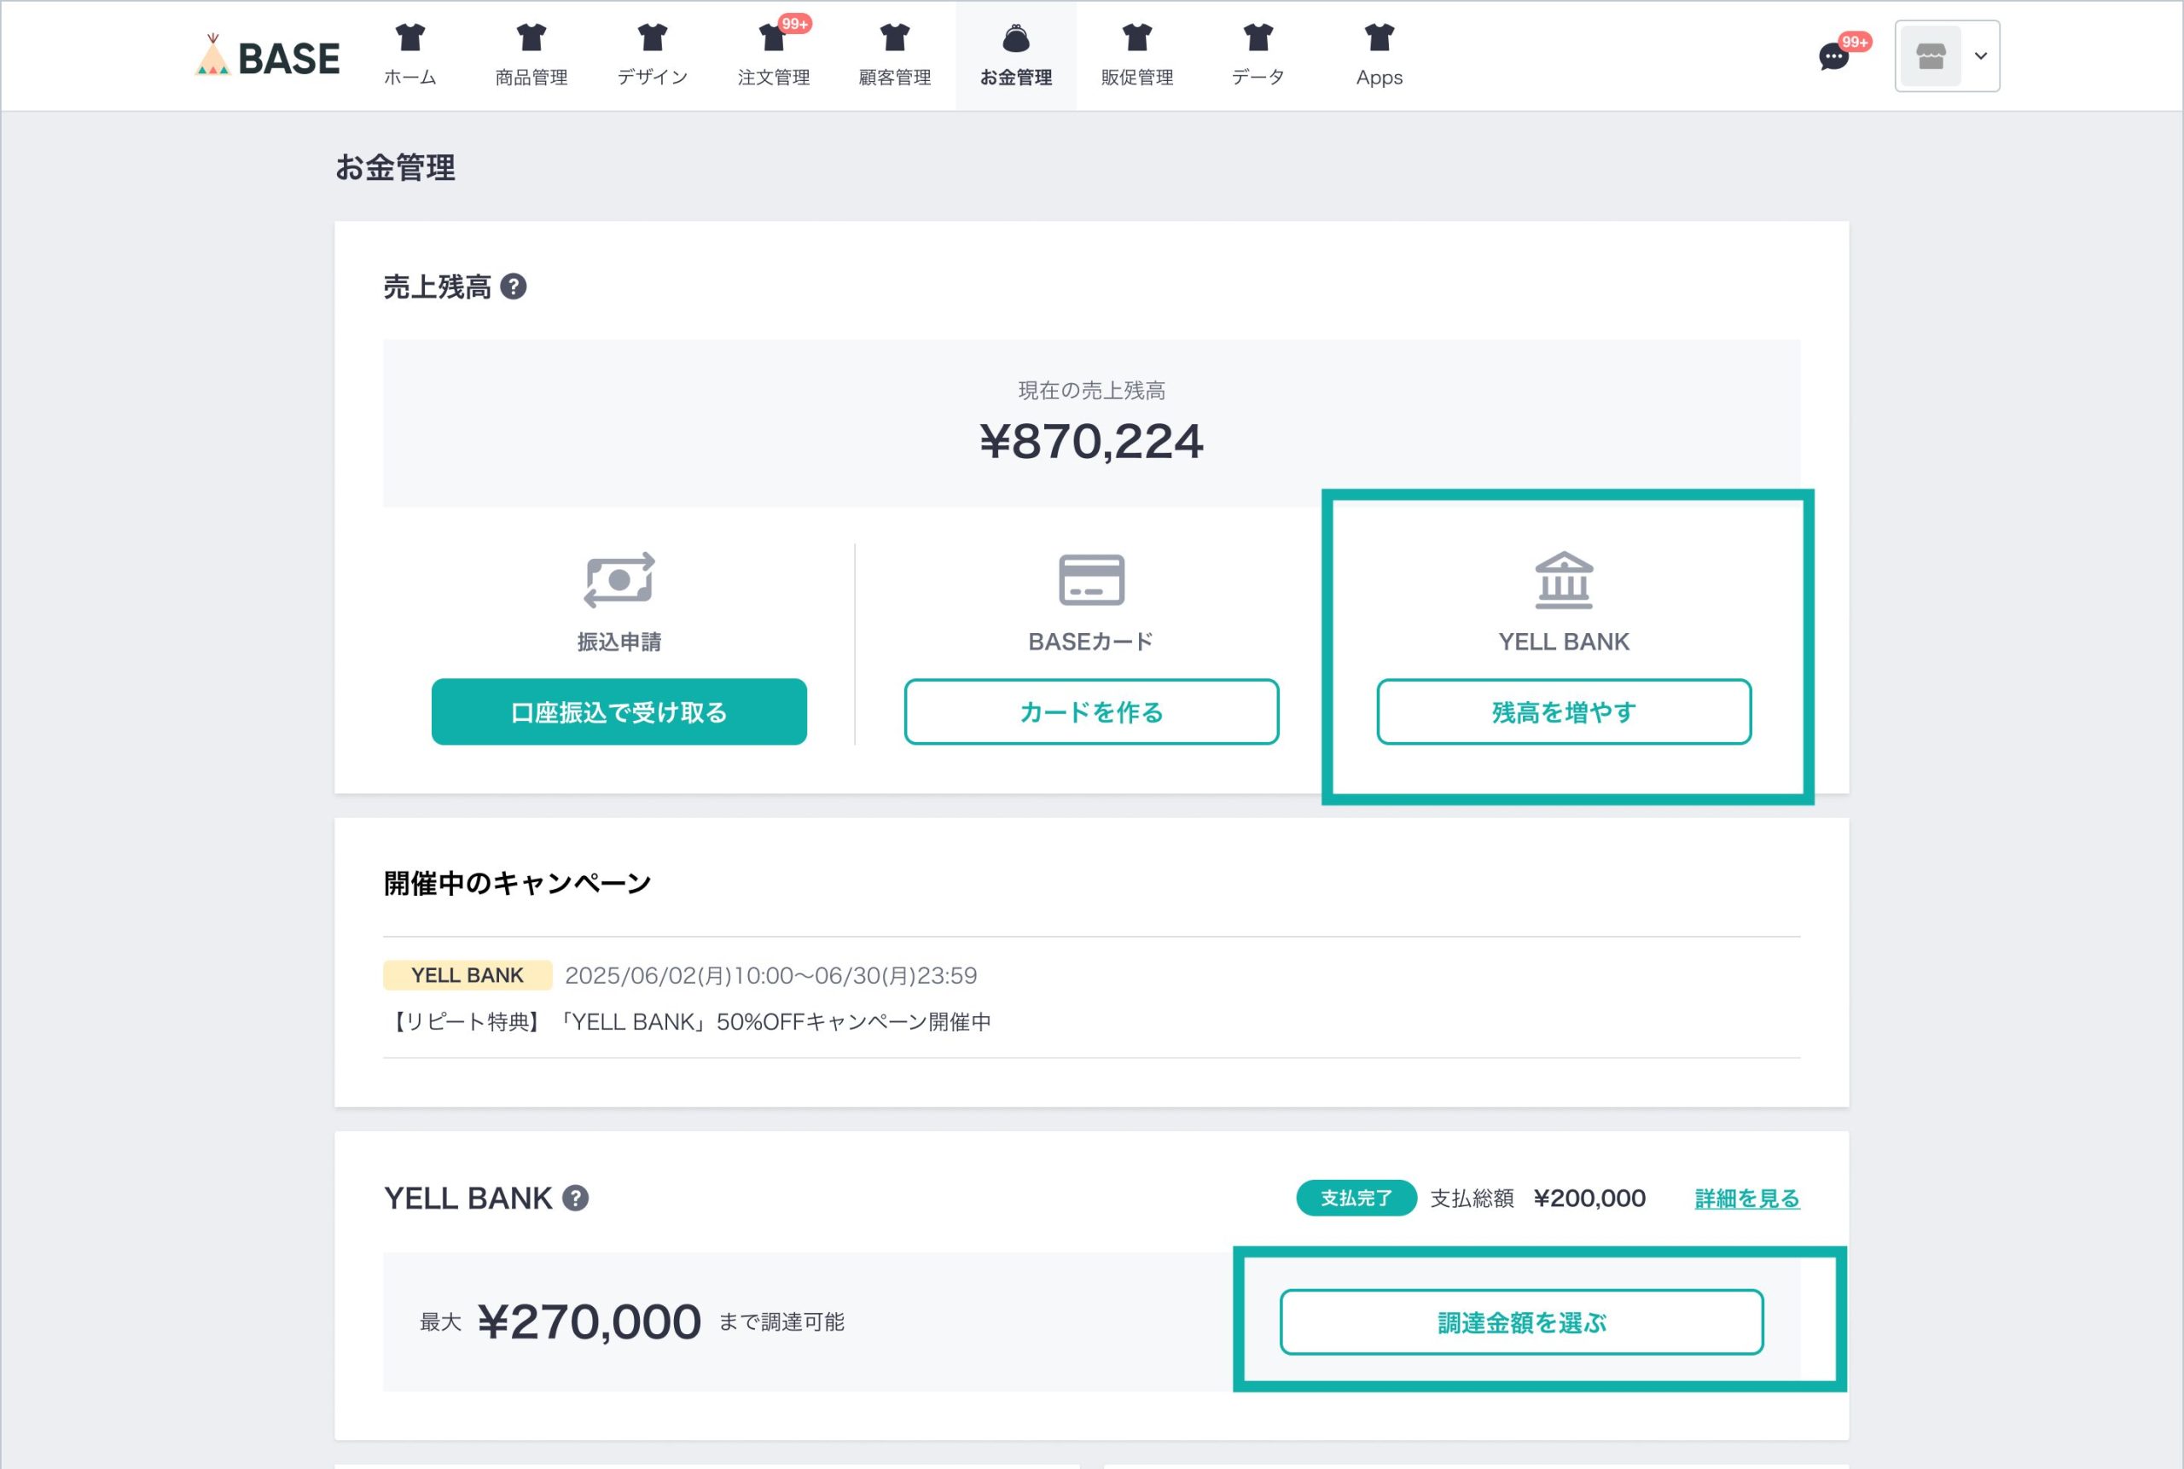
Task: Open the 顧客管理 navigation icon
Action: pos(895,38)
